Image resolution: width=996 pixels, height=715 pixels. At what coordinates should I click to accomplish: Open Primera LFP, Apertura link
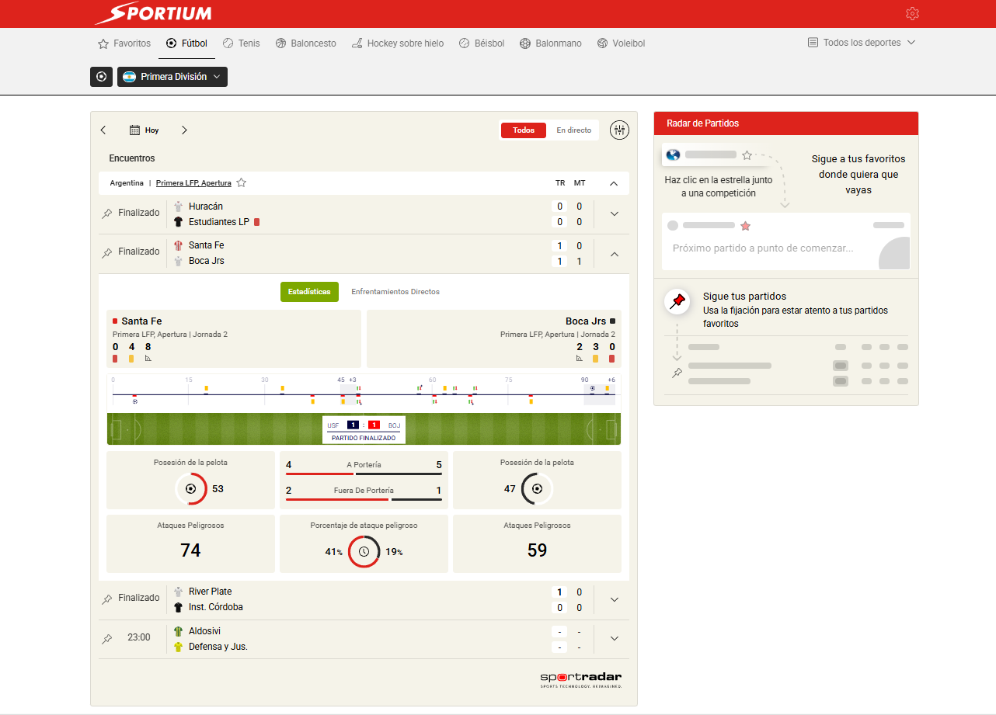193,183
